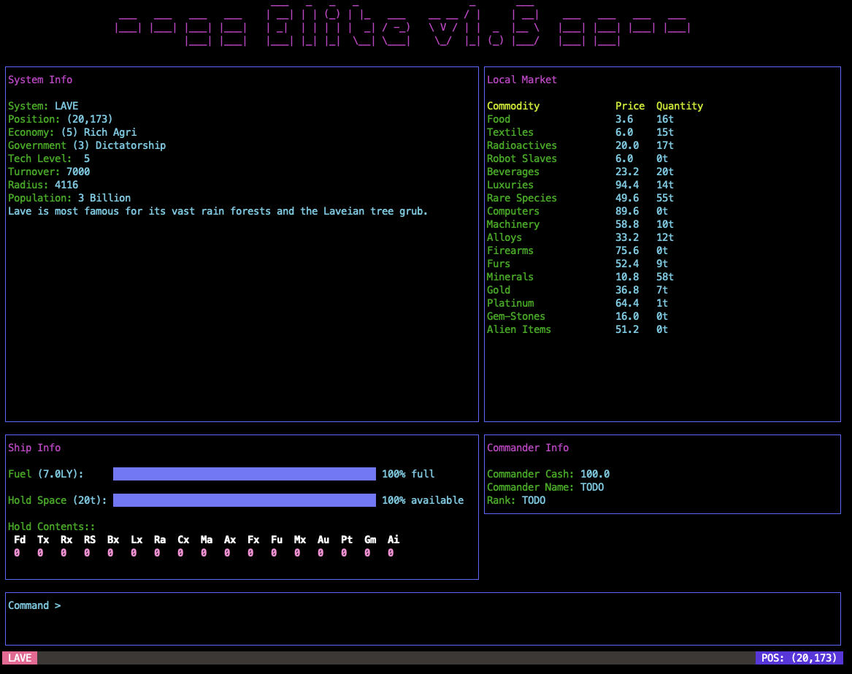The height and width of the screenshot is (674, 852).
Task: Click the Au hold contents abbreviation
Action: pos(323,540)
